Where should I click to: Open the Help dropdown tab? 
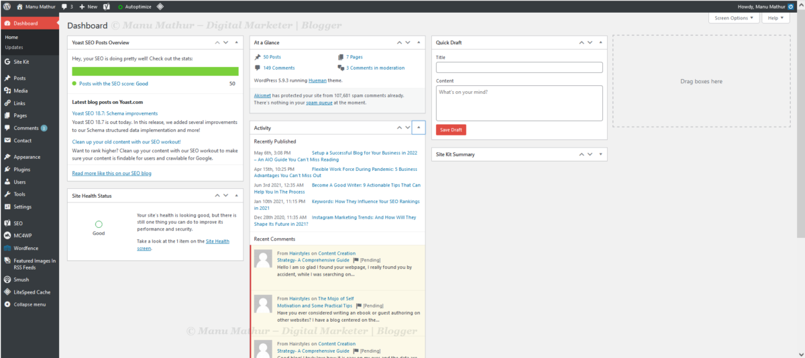[x=776, y=18]
